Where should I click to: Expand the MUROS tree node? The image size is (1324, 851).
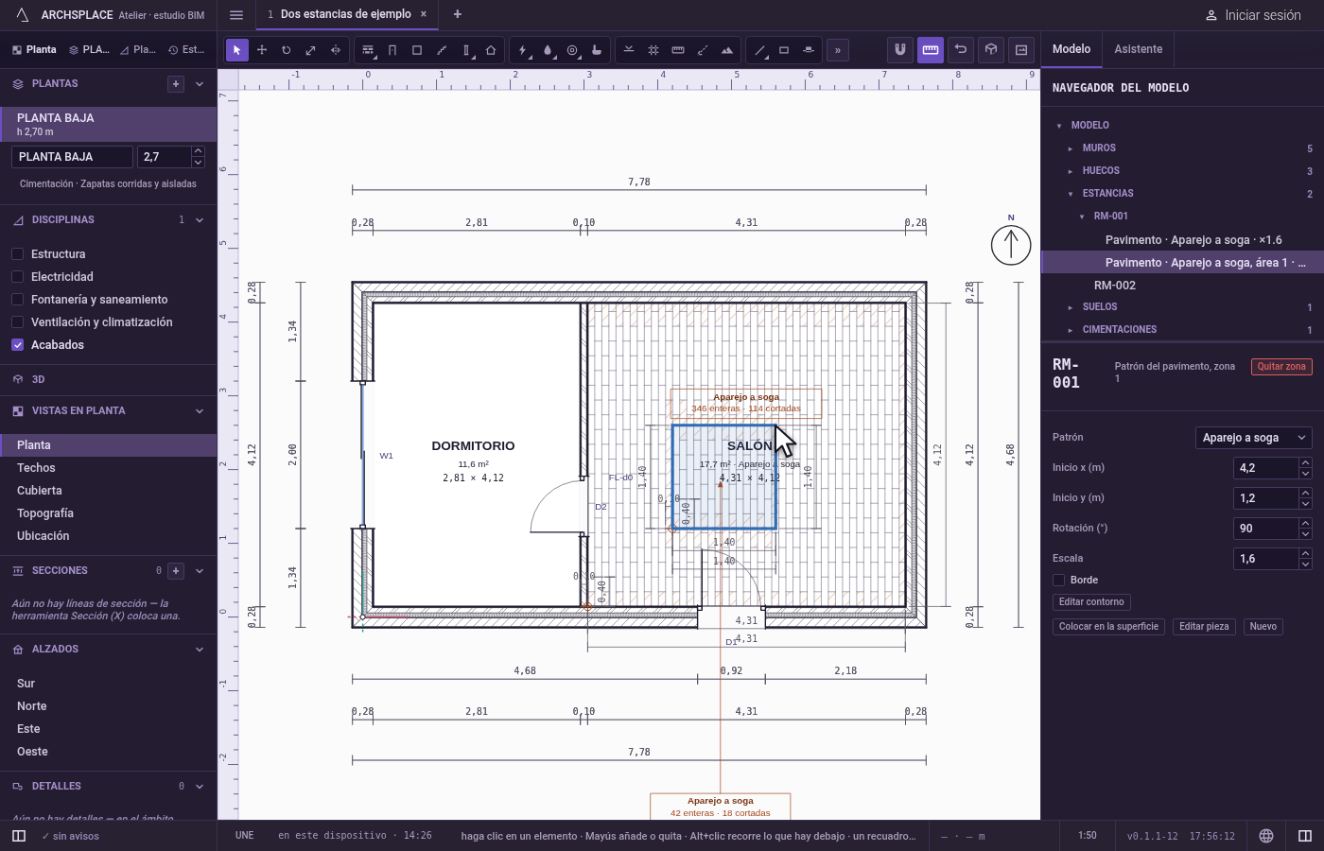(1070, 148)
